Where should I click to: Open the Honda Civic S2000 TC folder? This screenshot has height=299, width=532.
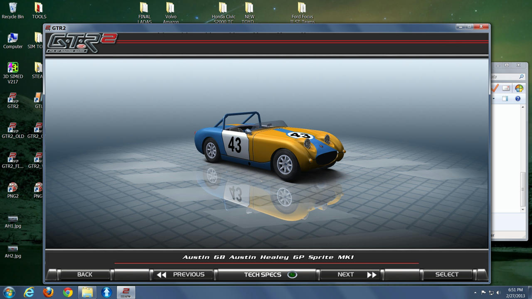coord(224,13)
